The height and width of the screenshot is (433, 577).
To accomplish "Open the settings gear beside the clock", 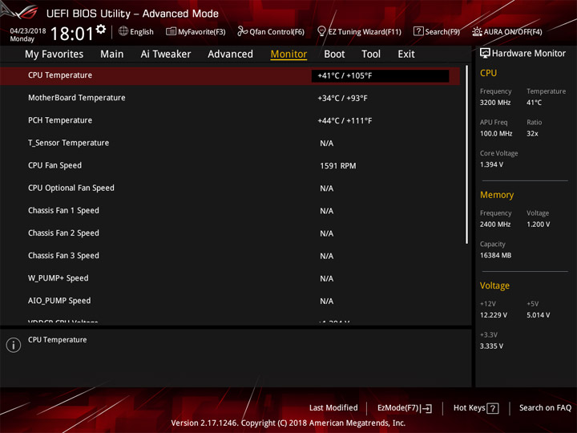I will click(x=101, y=29).
